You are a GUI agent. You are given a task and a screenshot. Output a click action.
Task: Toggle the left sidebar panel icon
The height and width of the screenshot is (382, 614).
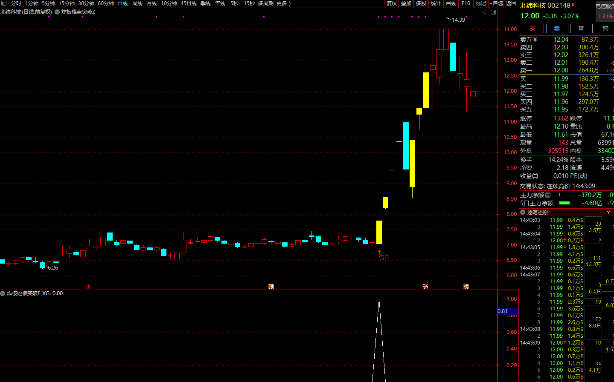(4, 3)
